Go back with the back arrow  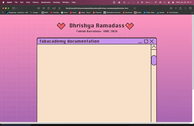[22, 8]
